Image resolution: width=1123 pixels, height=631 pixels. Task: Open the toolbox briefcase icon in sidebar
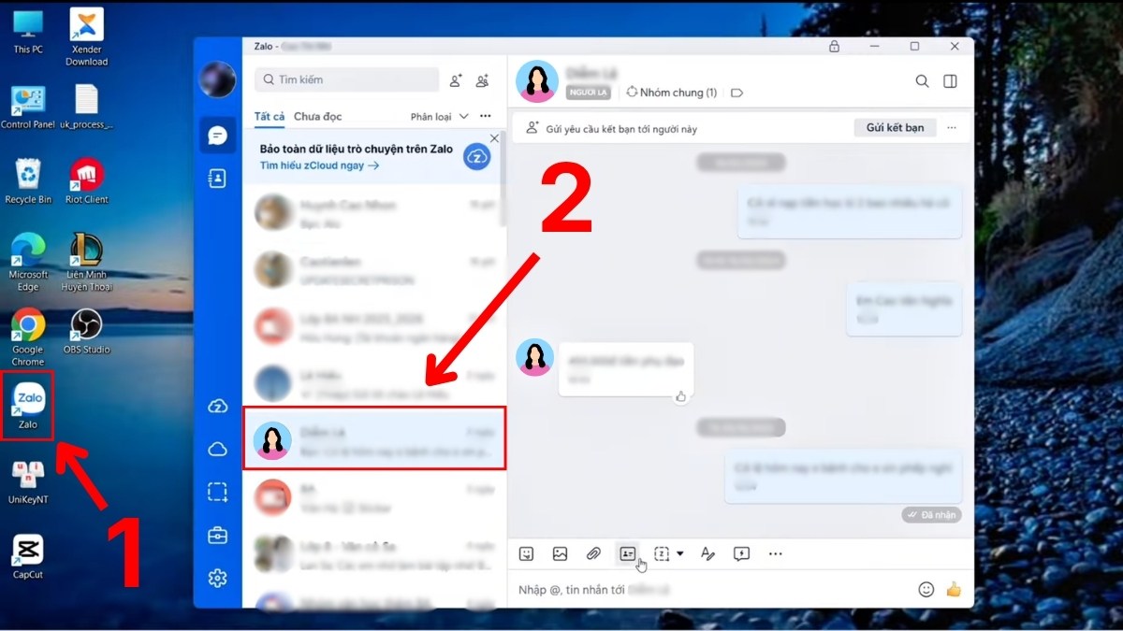tap(217, 535)
